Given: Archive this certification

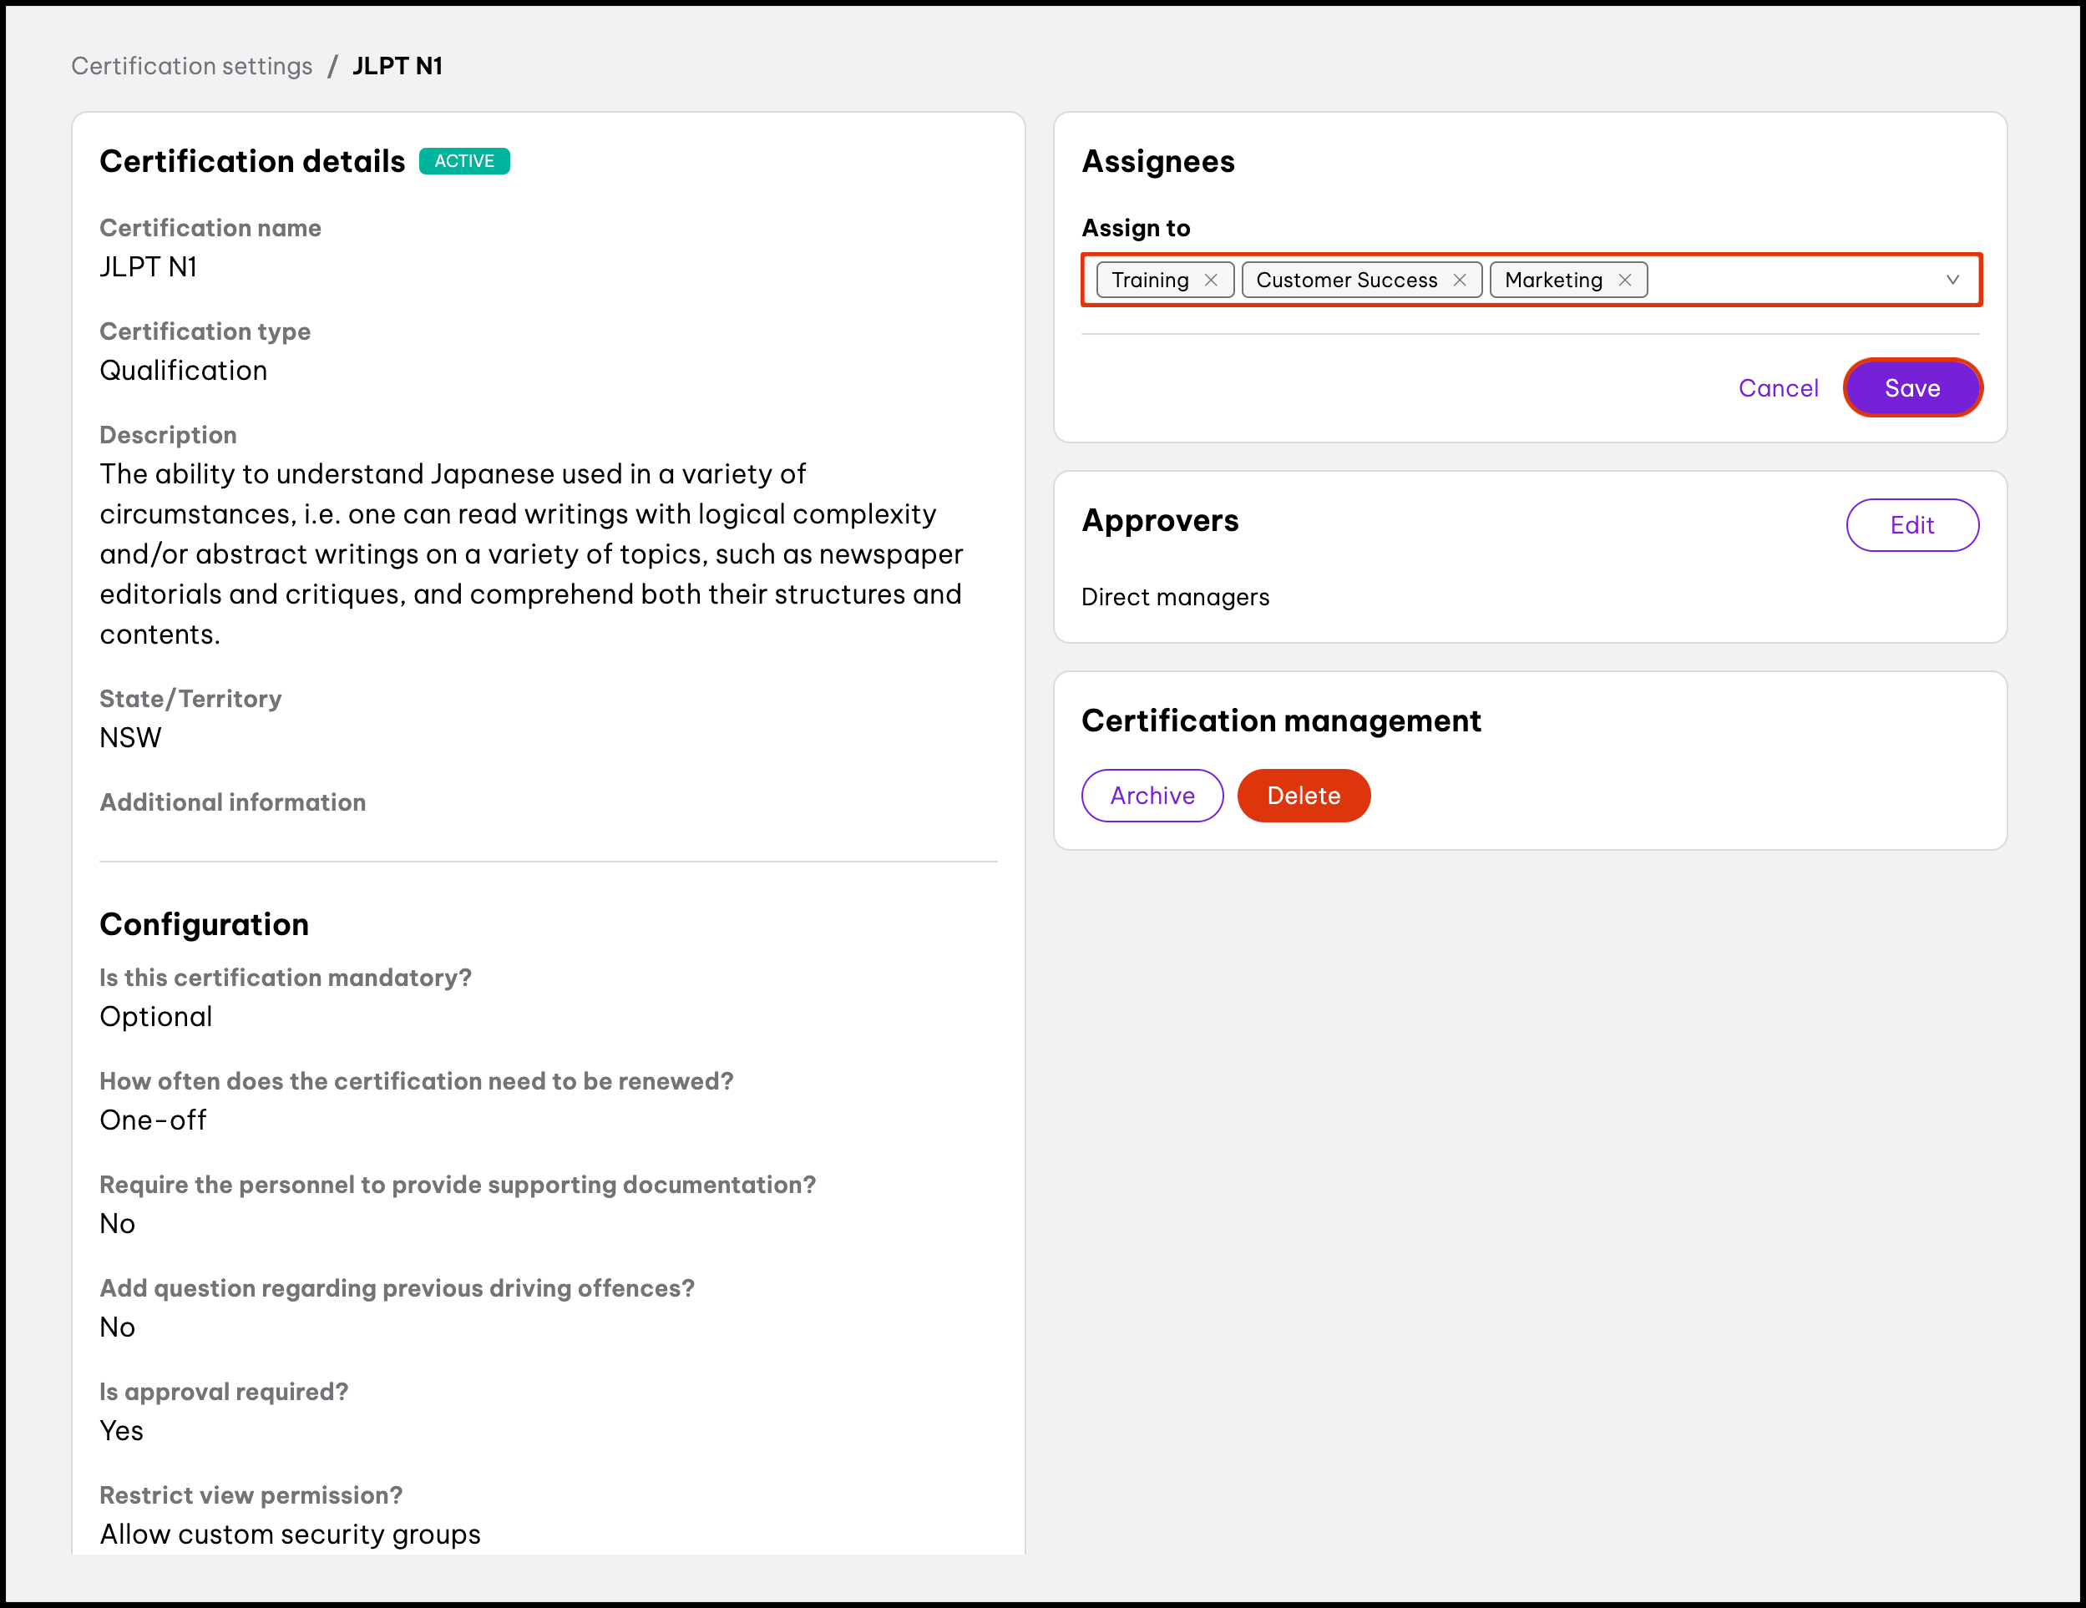Looking at the screenshot, I should point(1152,796).
